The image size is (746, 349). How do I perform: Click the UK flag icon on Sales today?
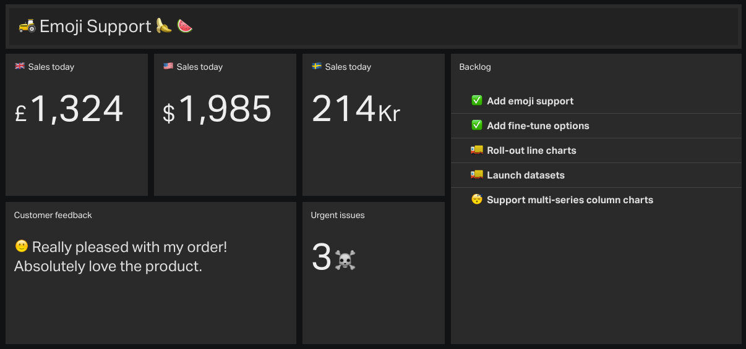20,66
